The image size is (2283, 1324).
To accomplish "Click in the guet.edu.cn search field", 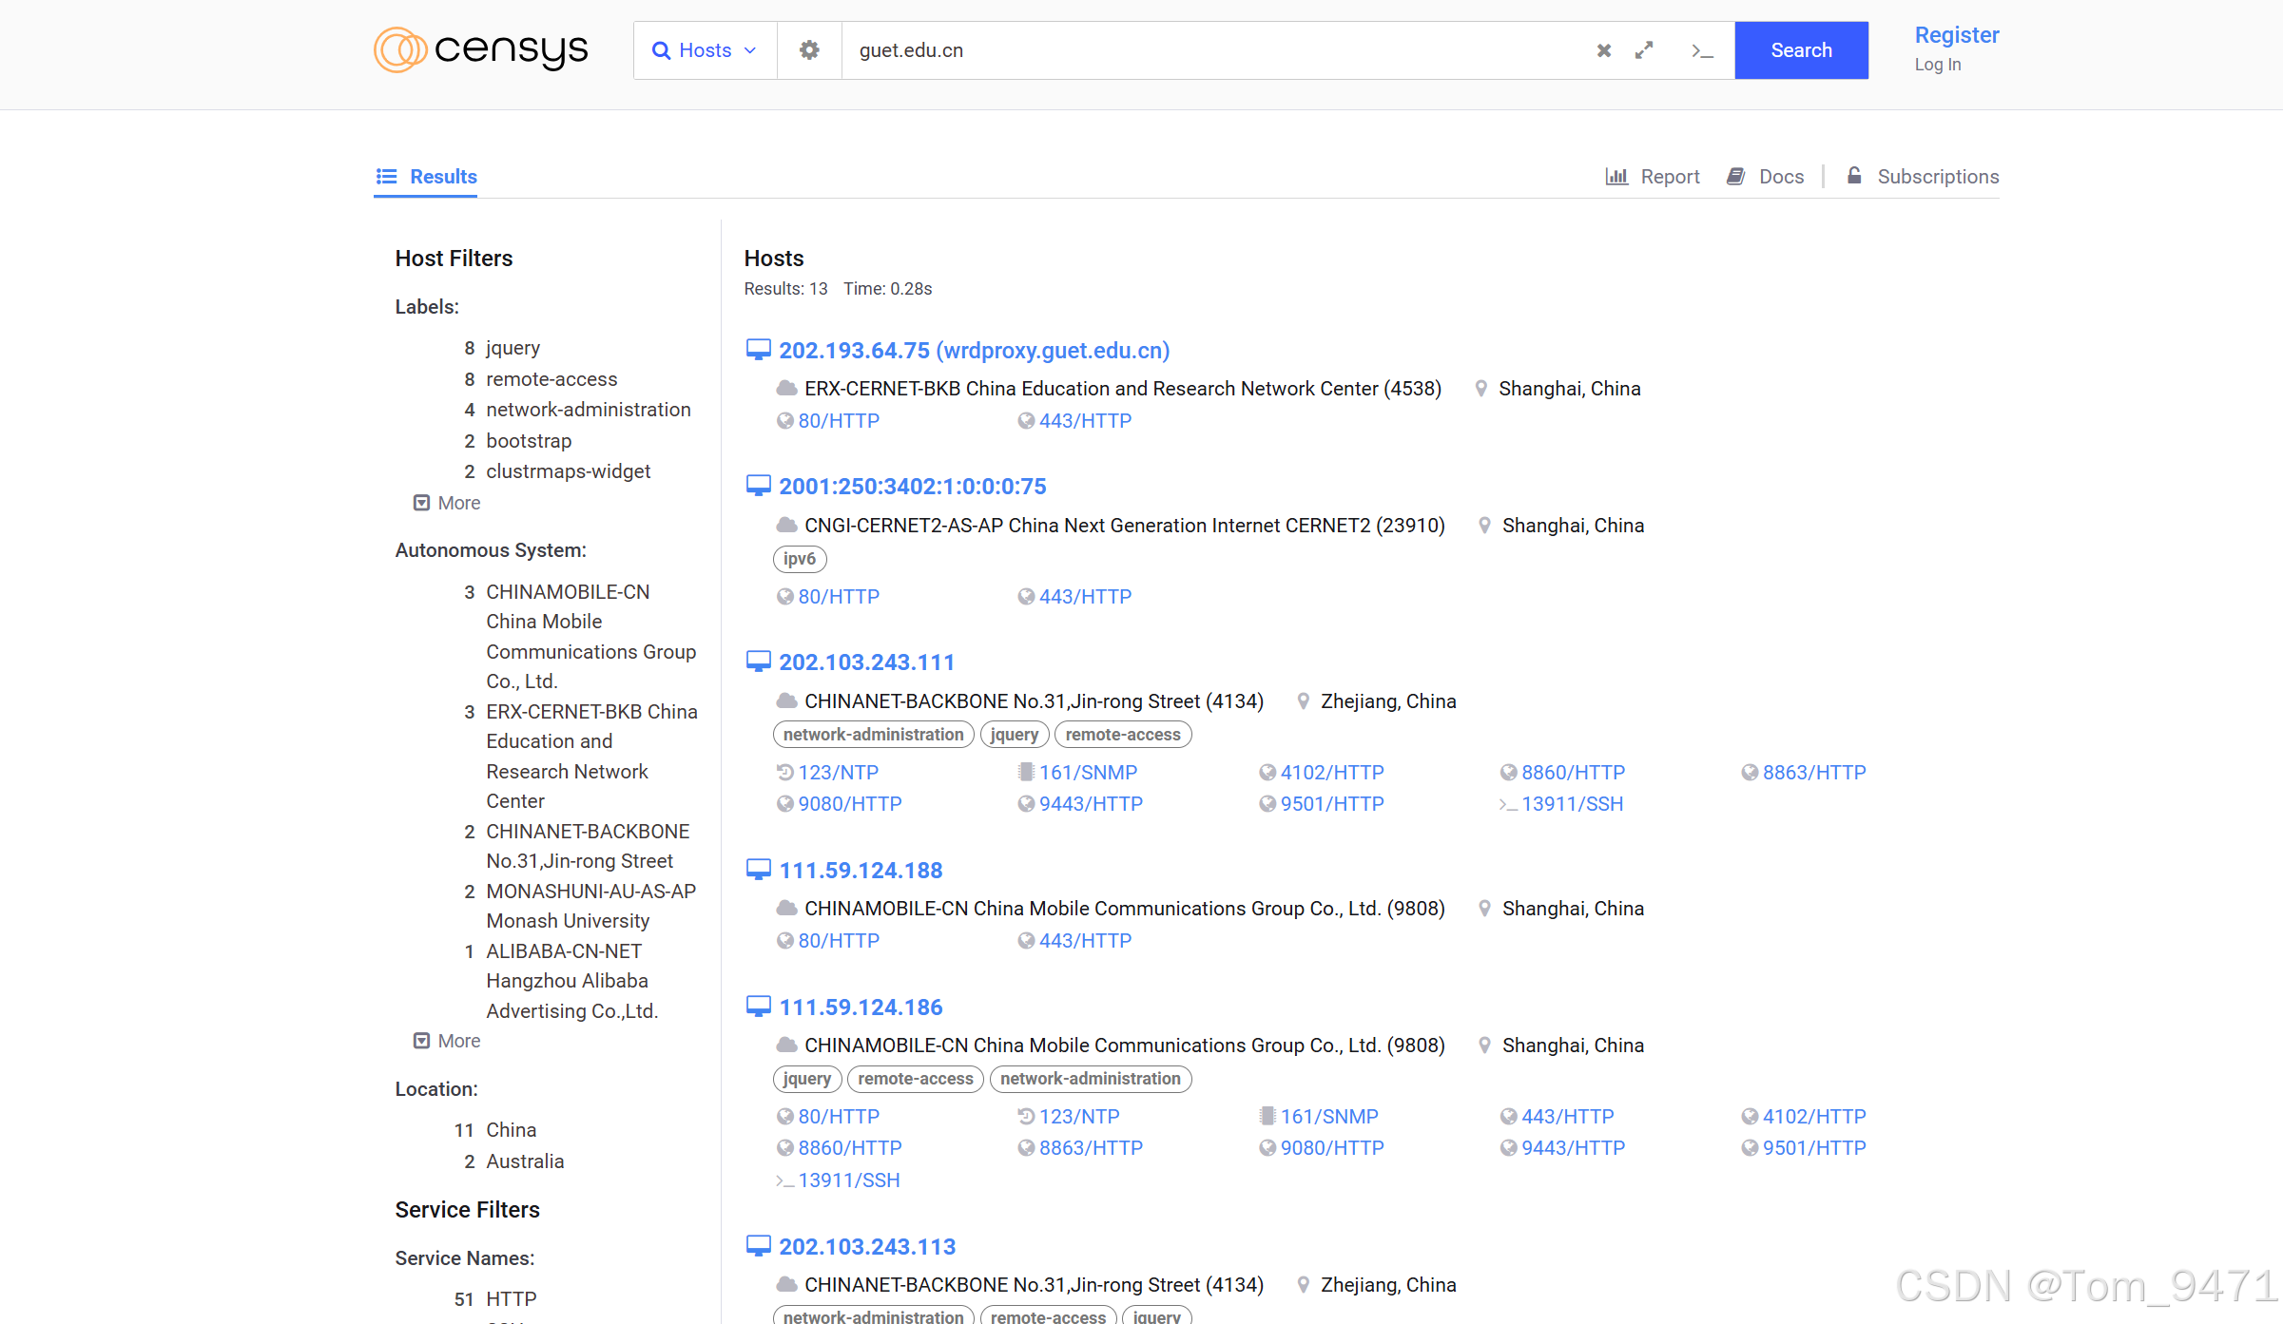I will pyautogui.click(x=1217, y=50).
